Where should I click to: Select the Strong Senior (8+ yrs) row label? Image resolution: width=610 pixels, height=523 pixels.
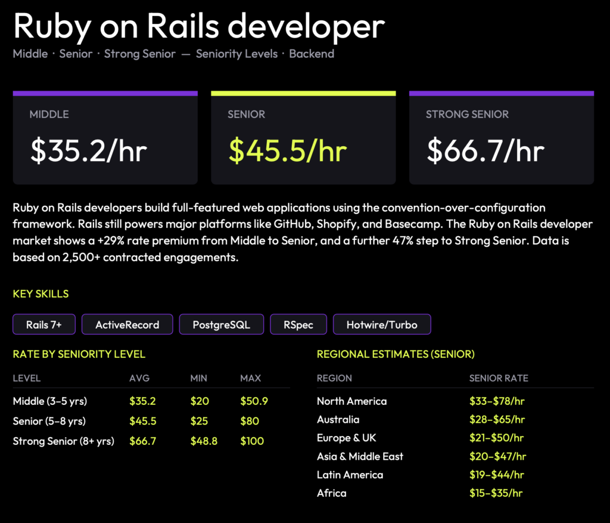click(63, 441)
